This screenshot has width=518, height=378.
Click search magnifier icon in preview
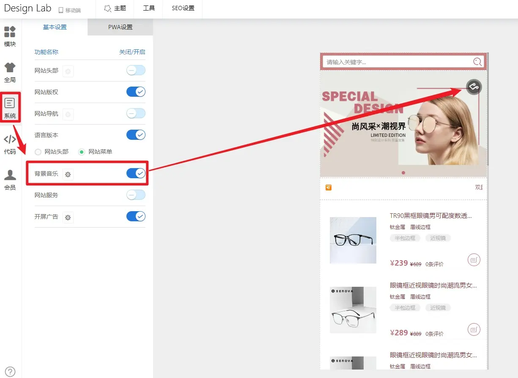click(x=477, y=62)
